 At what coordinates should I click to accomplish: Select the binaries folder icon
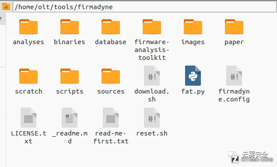pyautogui.click(x=70, y=27)
